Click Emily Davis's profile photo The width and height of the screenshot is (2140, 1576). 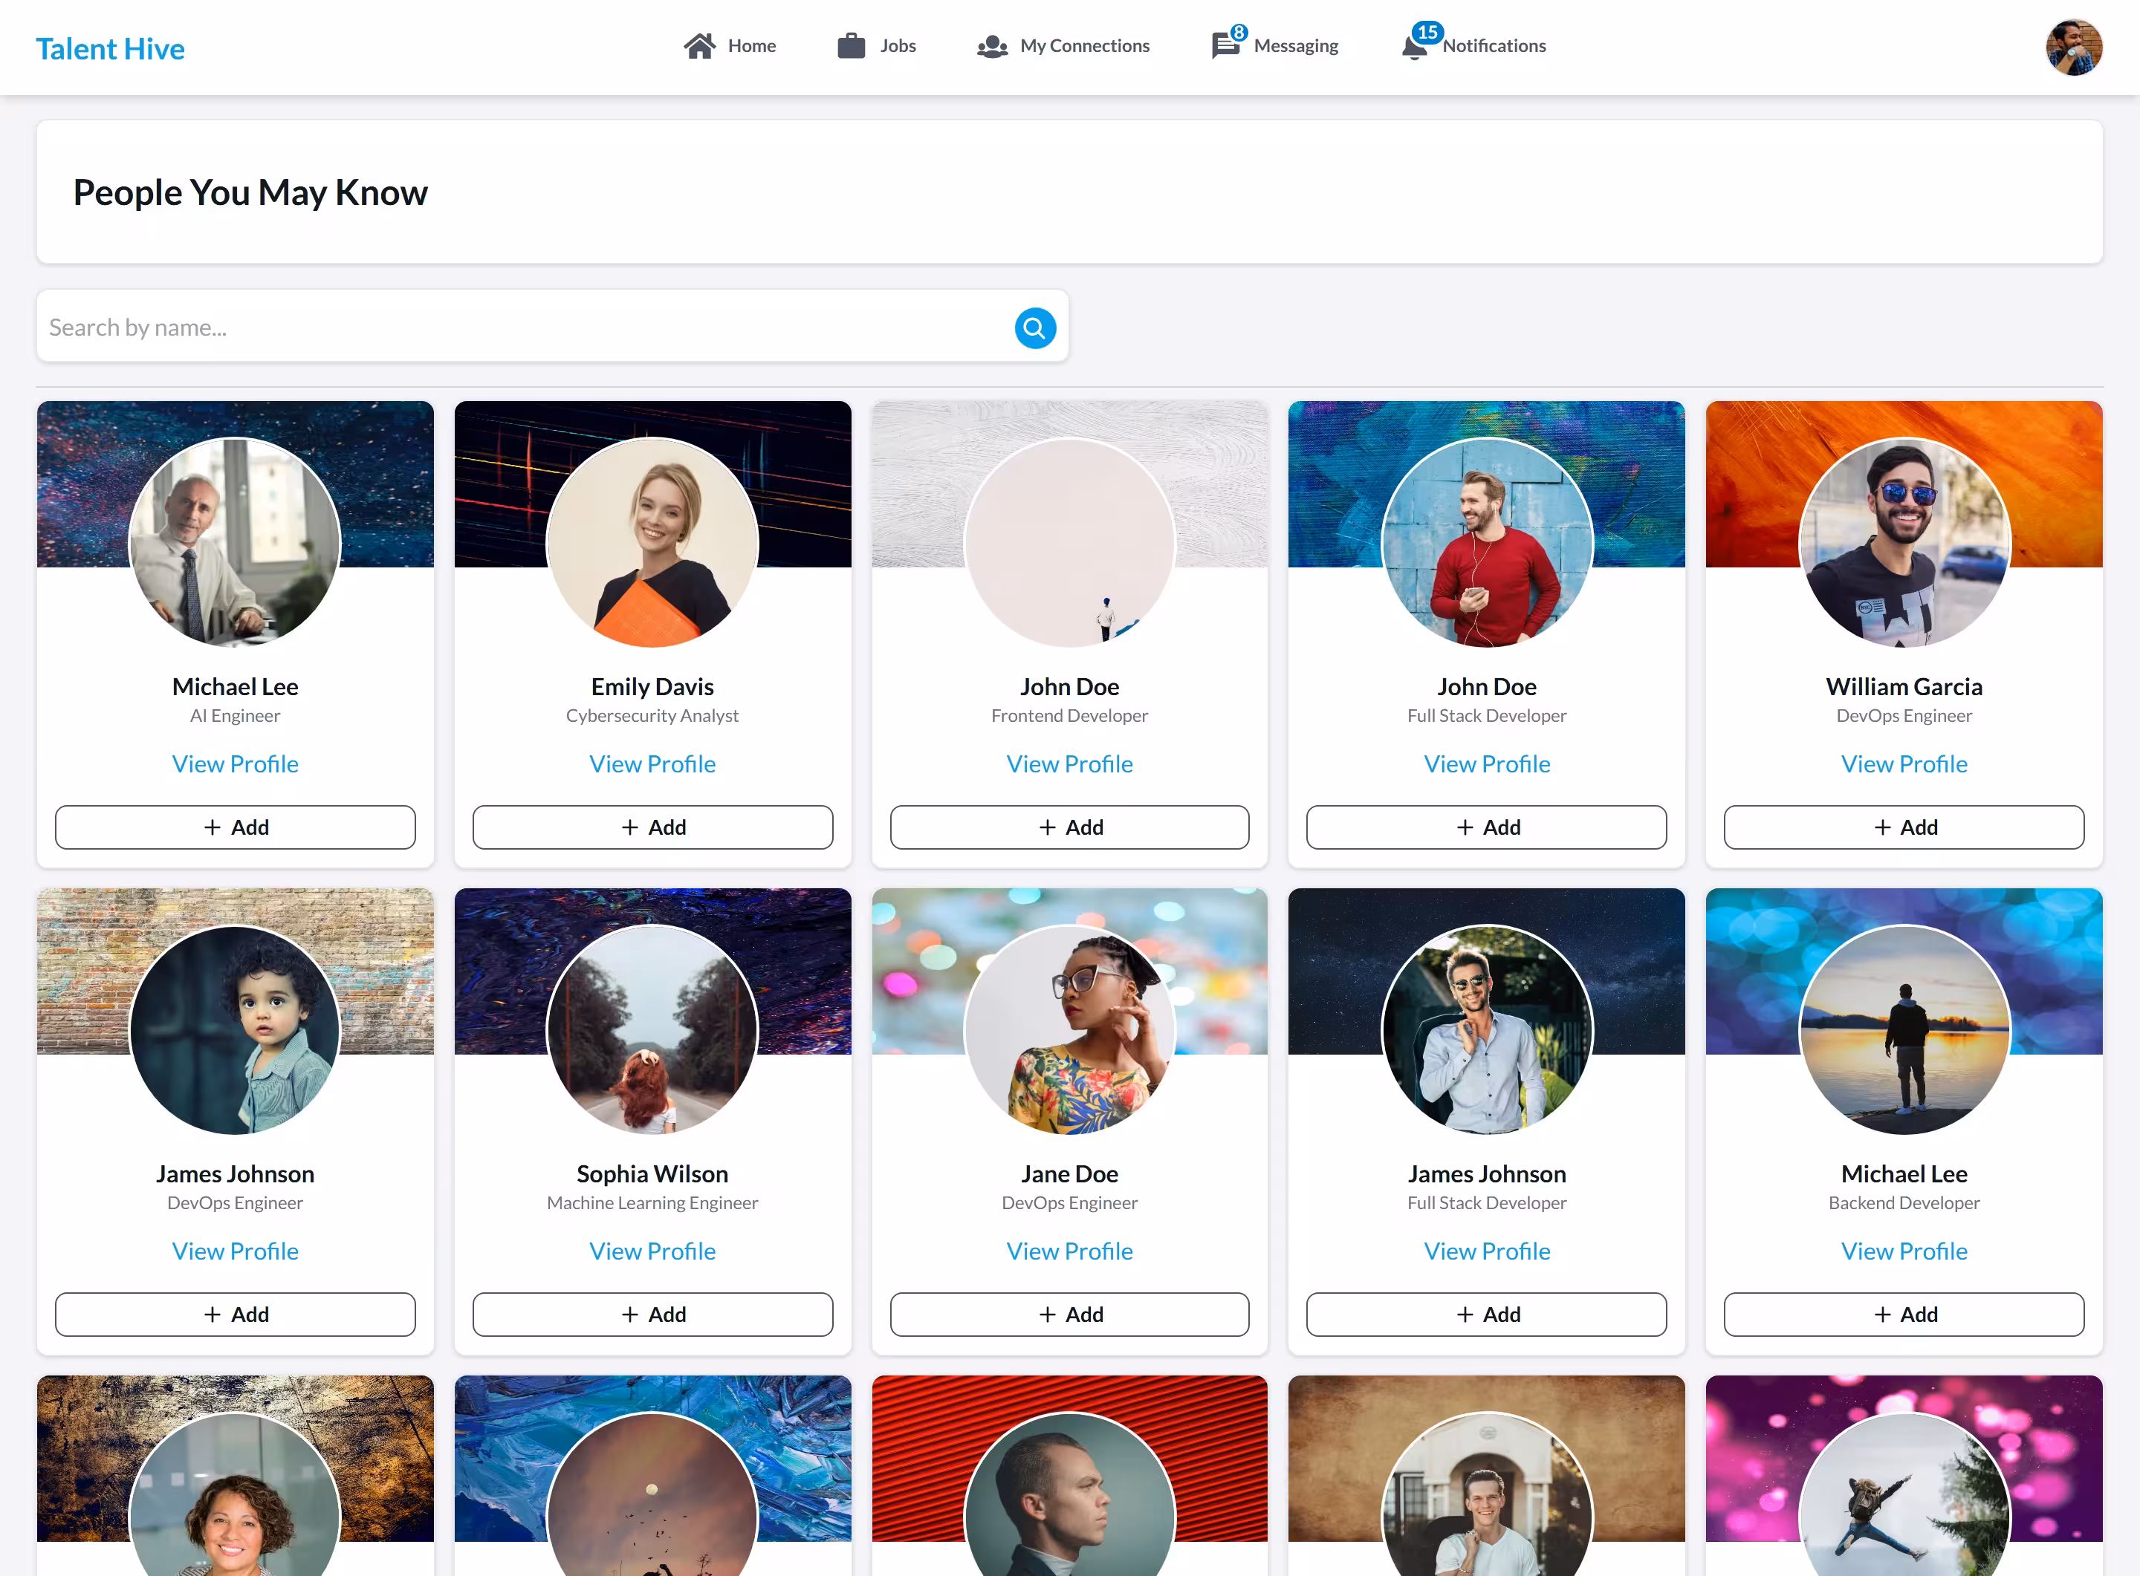tap(652, 542)
